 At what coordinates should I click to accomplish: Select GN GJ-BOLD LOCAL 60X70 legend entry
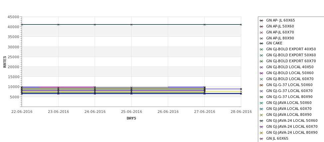point(290,79)
